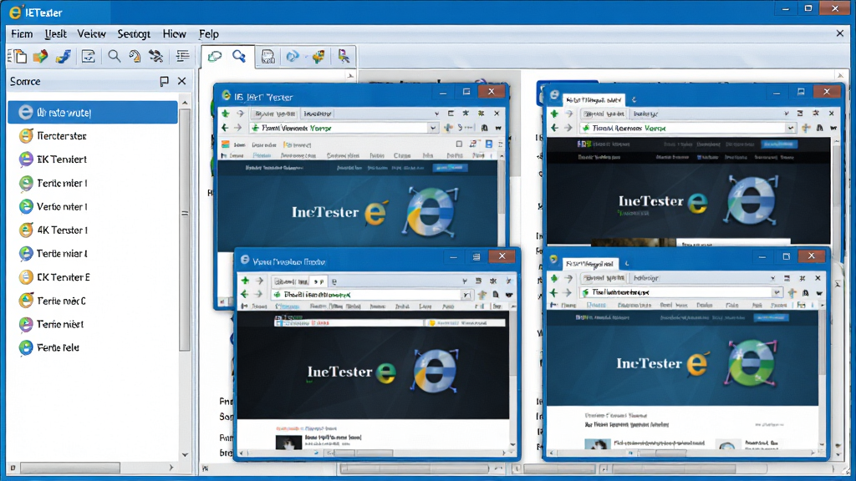
Task: Go back in the IE Iert Tester window
Action: [x=225, y=128]
